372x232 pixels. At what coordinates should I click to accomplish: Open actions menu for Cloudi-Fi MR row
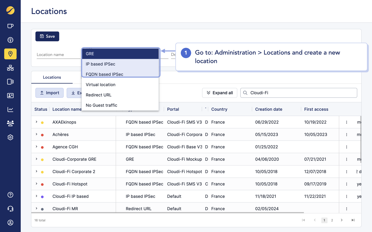click(347, 209)
